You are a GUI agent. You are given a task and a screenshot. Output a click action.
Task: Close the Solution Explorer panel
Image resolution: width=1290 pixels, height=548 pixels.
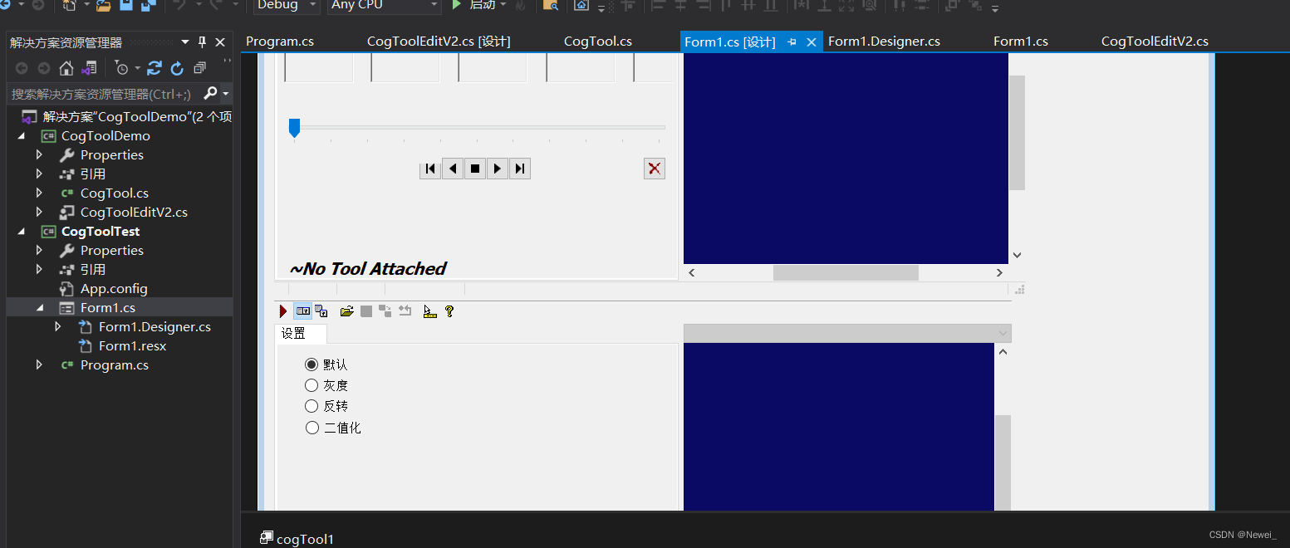[x=220, y=42]
